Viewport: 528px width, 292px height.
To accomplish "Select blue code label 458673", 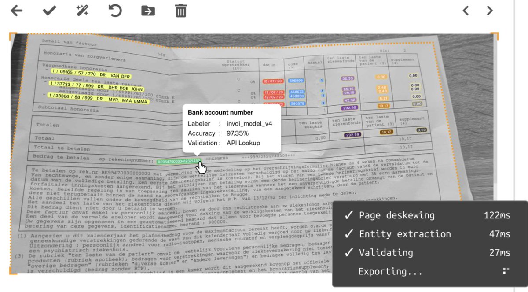I will (297, 92).
